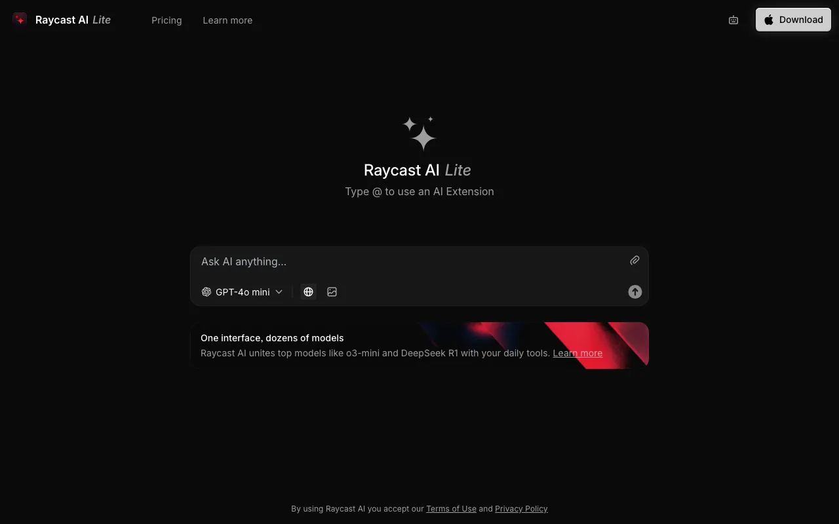839x524 pixels.
Task: Click the paperclip attach file icon
Action: 634,261
